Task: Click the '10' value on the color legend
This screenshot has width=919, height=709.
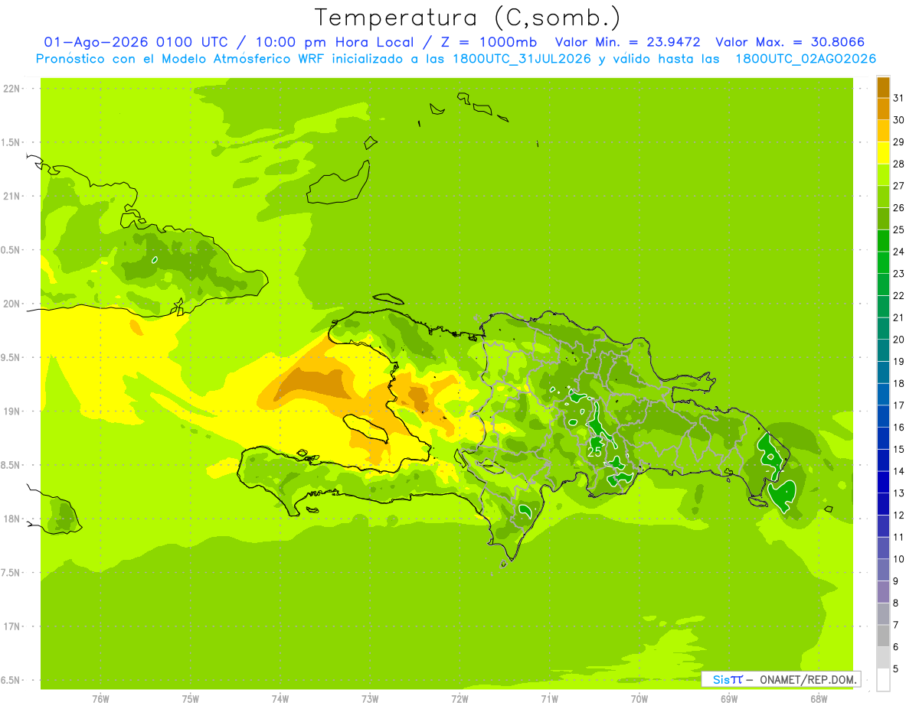Action: (899, 559)
